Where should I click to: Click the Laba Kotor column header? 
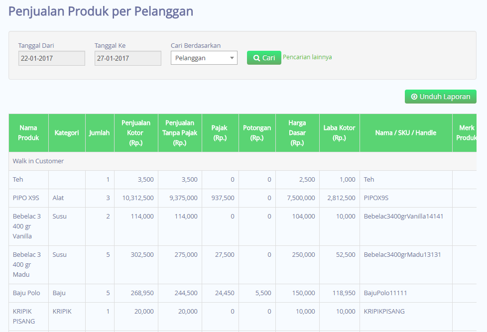pos(340,133)
